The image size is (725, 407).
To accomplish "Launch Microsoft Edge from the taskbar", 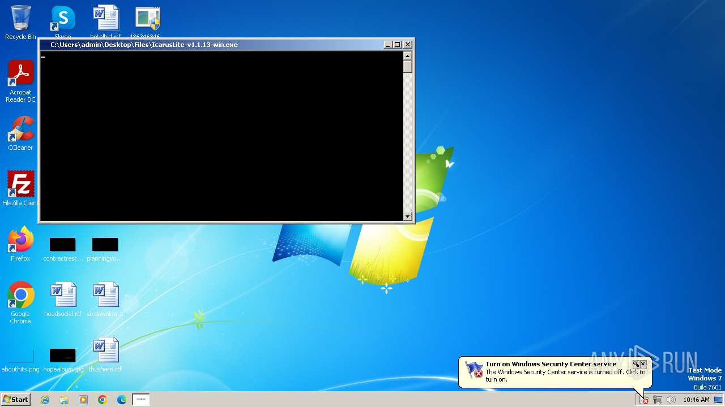I will pos(122,400).
